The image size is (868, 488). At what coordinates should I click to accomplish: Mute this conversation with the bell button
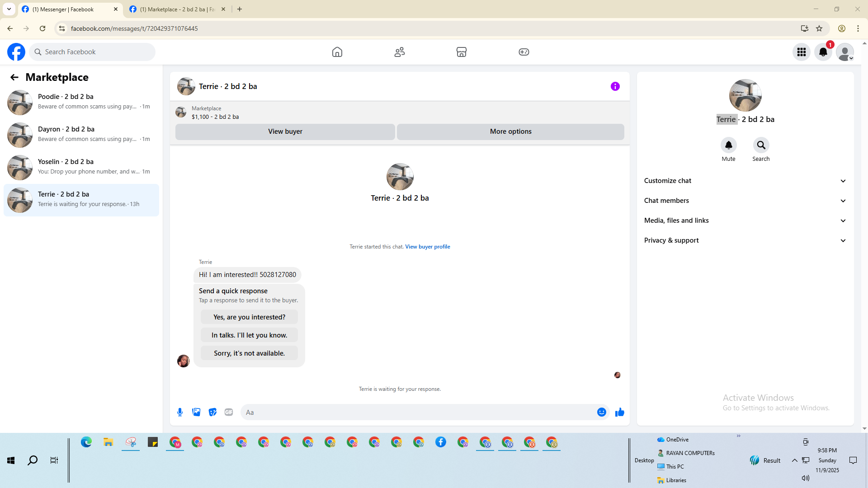729,145
